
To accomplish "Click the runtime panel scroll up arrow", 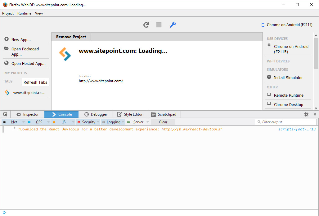I will pyautogui.click(x=316, y=35).
